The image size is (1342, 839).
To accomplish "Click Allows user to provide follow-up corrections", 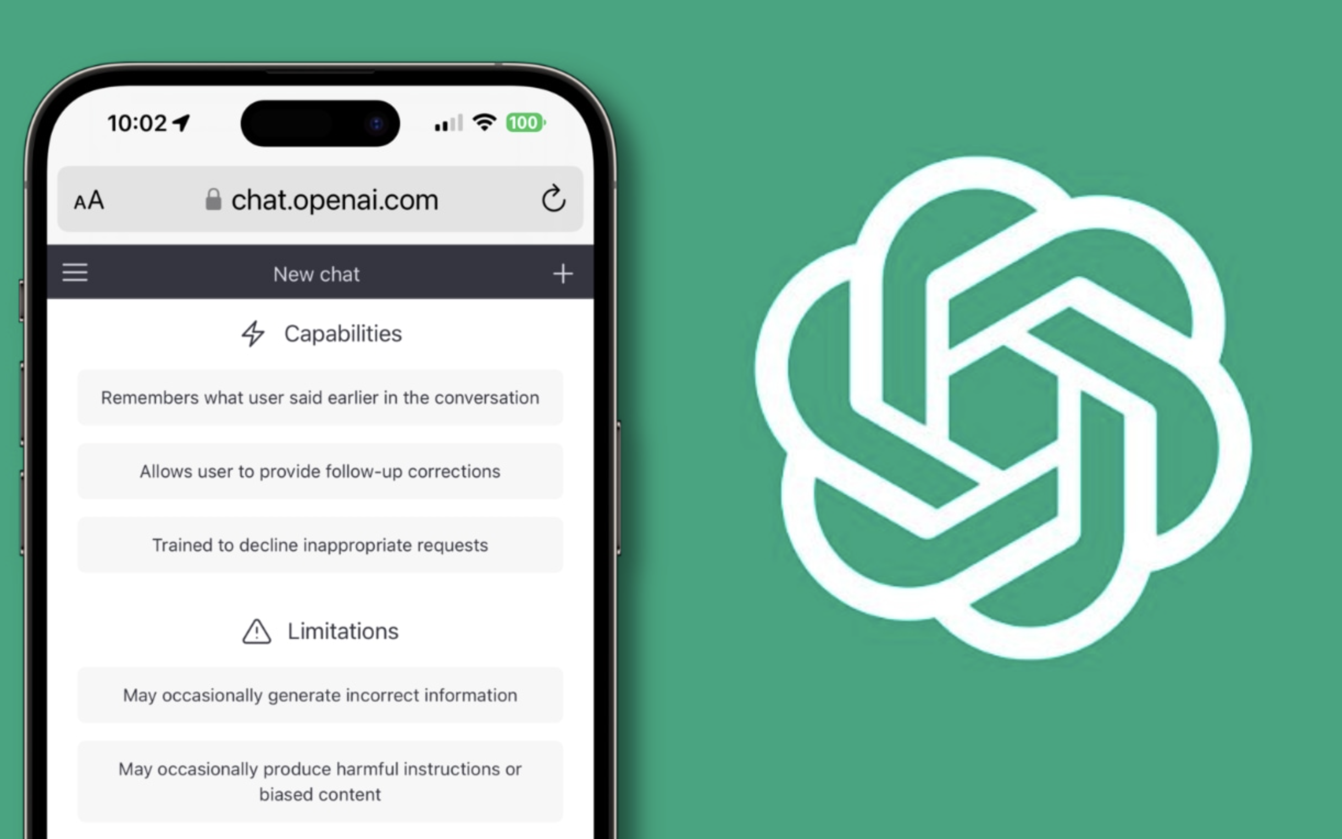I will (x=319, y=471).
